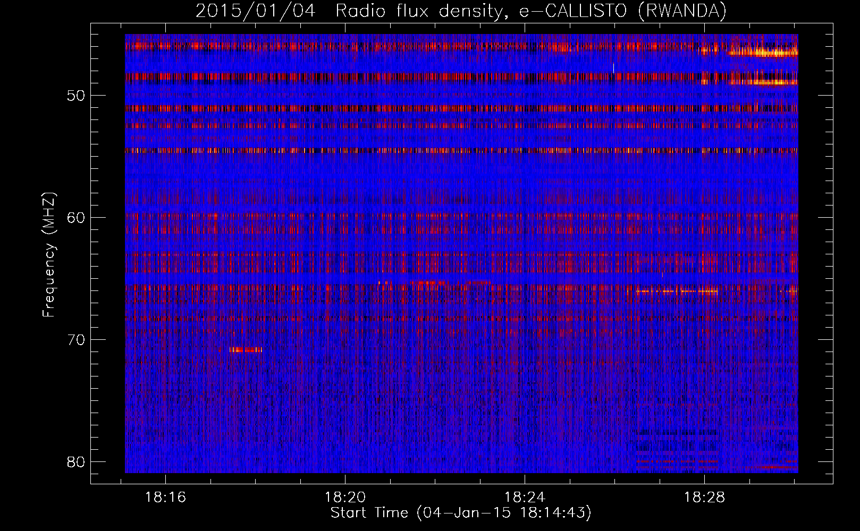Click the bright yellow burst at spectrogram top right

tap(763, 52)
